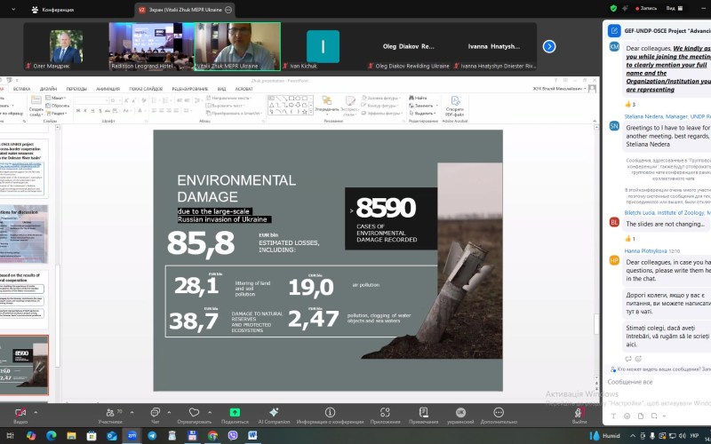Open Информация о конференции info
The width and height of the screenshot is (711, 444).
point(330,415)
